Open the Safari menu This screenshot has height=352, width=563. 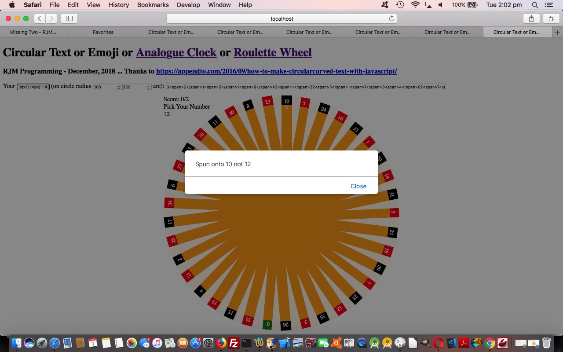[33, 5]
